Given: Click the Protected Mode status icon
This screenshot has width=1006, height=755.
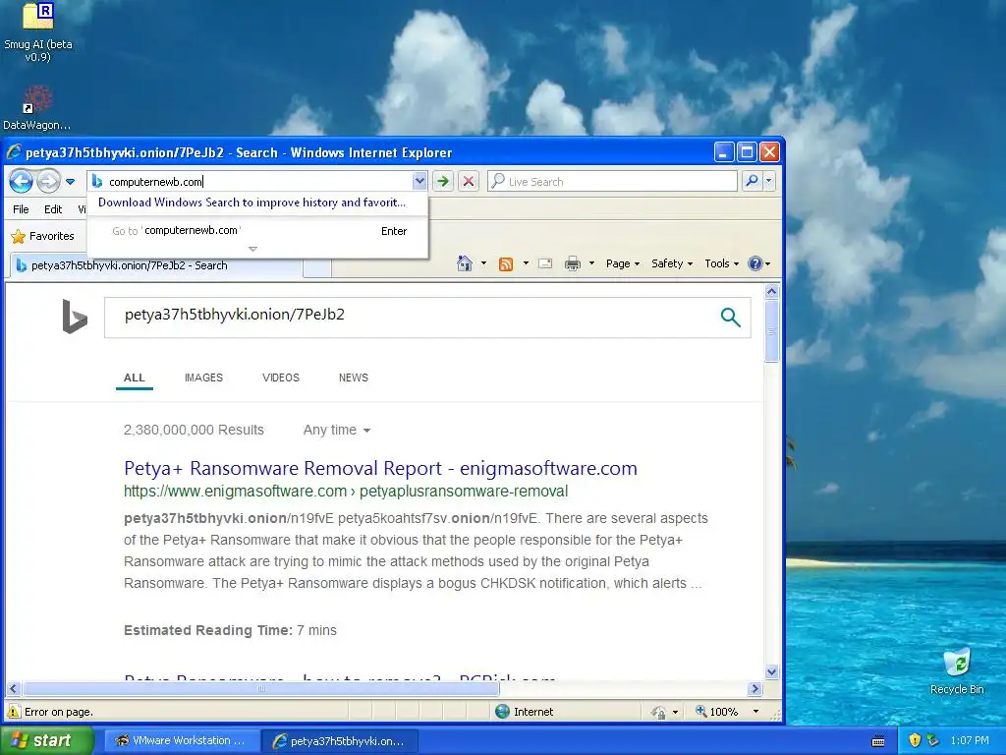Looking at the screenshot, I should click(x=658, y=712).
